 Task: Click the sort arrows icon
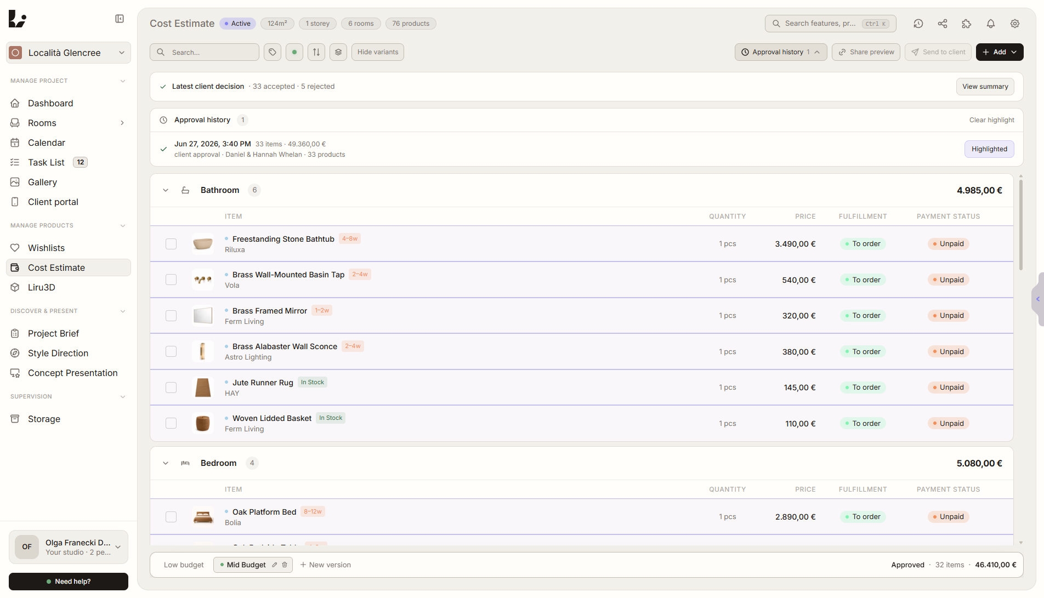click(x=316, y=52)
